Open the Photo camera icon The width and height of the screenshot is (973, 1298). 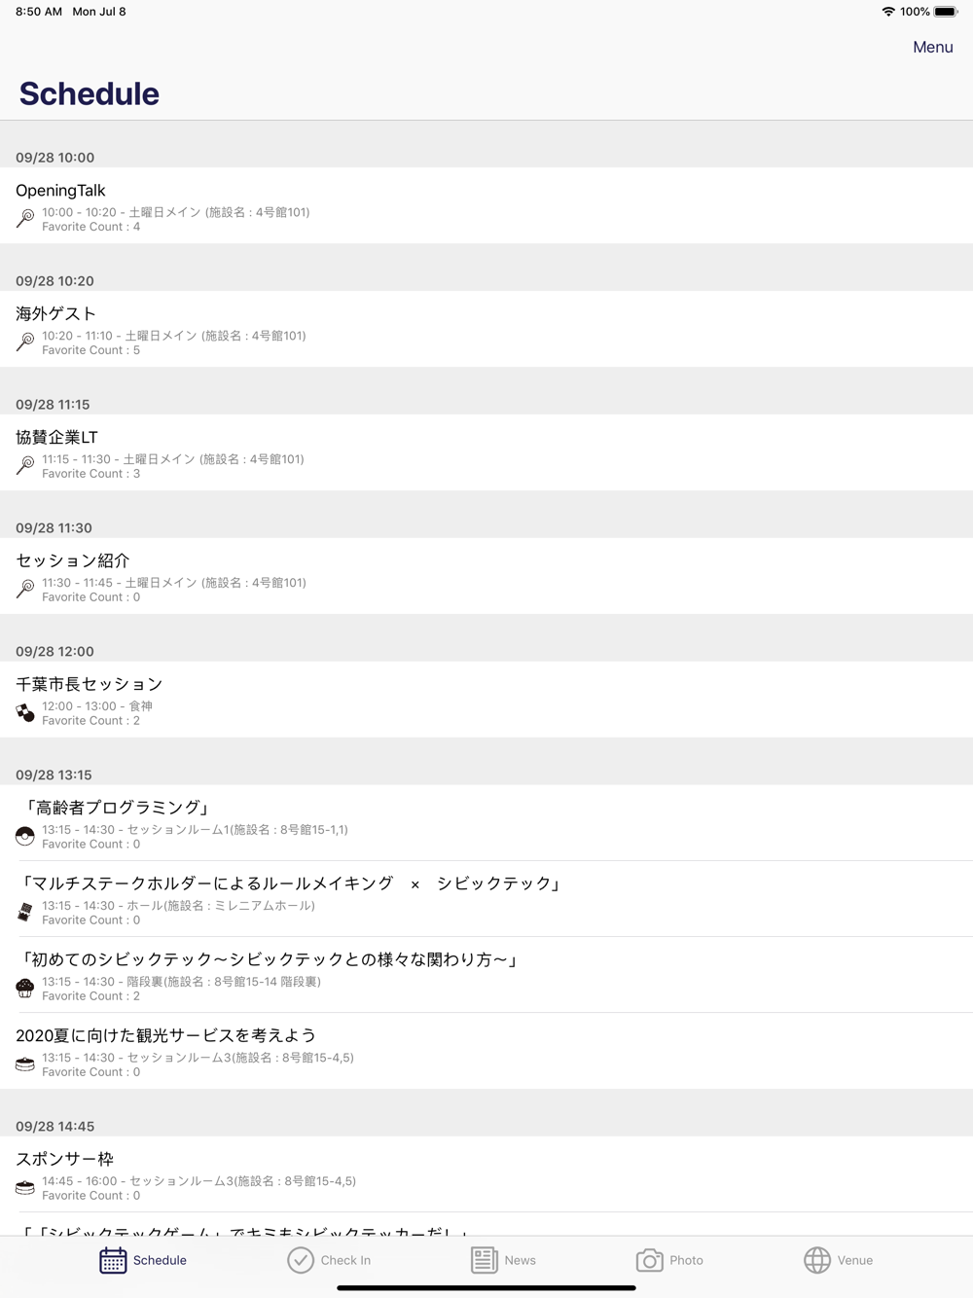click(649, 1260)
